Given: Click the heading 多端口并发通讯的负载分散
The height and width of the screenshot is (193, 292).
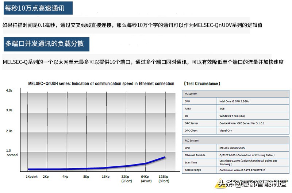Looking at the screenshot, I should tap(46, 44).
